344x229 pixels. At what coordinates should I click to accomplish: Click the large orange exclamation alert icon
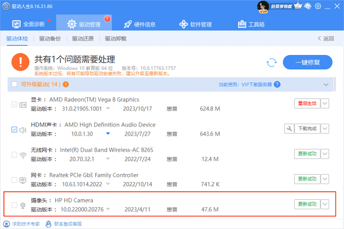point(21,62)
